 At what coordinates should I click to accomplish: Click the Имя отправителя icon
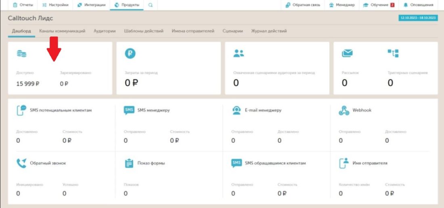344,163
